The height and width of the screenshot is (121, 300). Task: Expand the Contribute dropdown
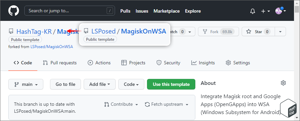(121, 104)
